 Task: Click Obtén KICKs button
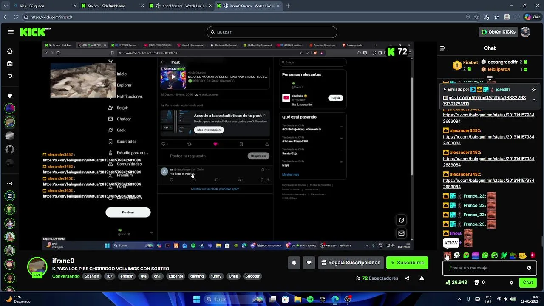click(499, 32)
